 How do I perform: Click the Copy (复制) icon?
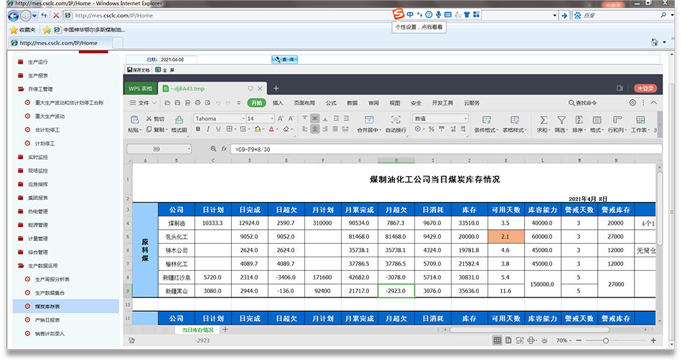pos(149,130)
